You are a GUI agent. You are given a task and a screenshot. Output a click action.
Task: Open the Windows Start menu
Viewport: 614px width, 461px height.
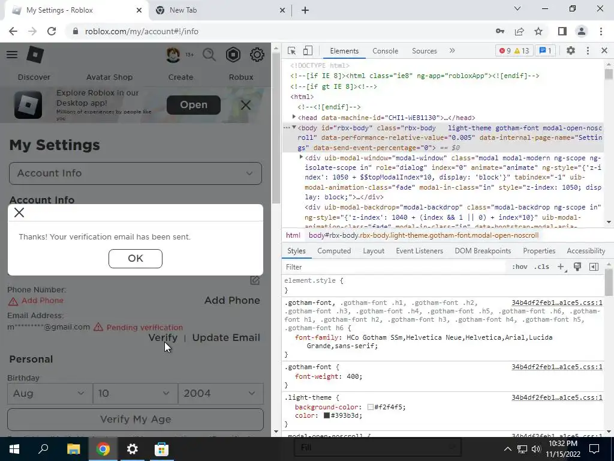[14, 449]
